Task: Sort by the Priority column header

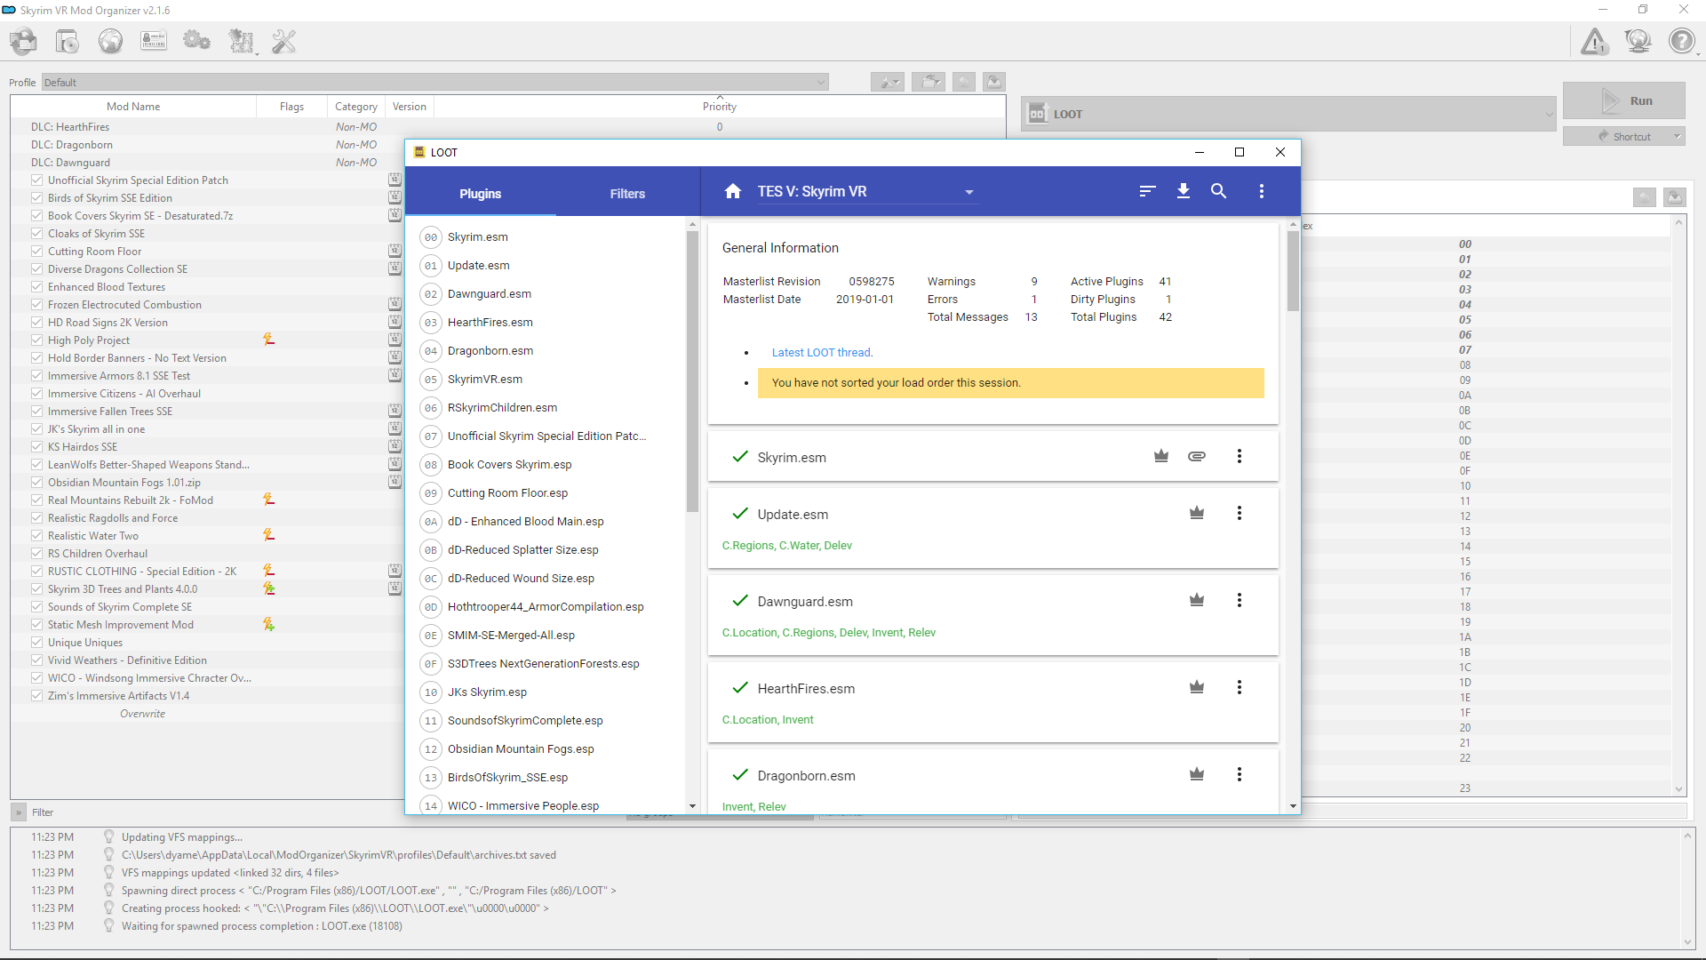Action: coord(720,106)
